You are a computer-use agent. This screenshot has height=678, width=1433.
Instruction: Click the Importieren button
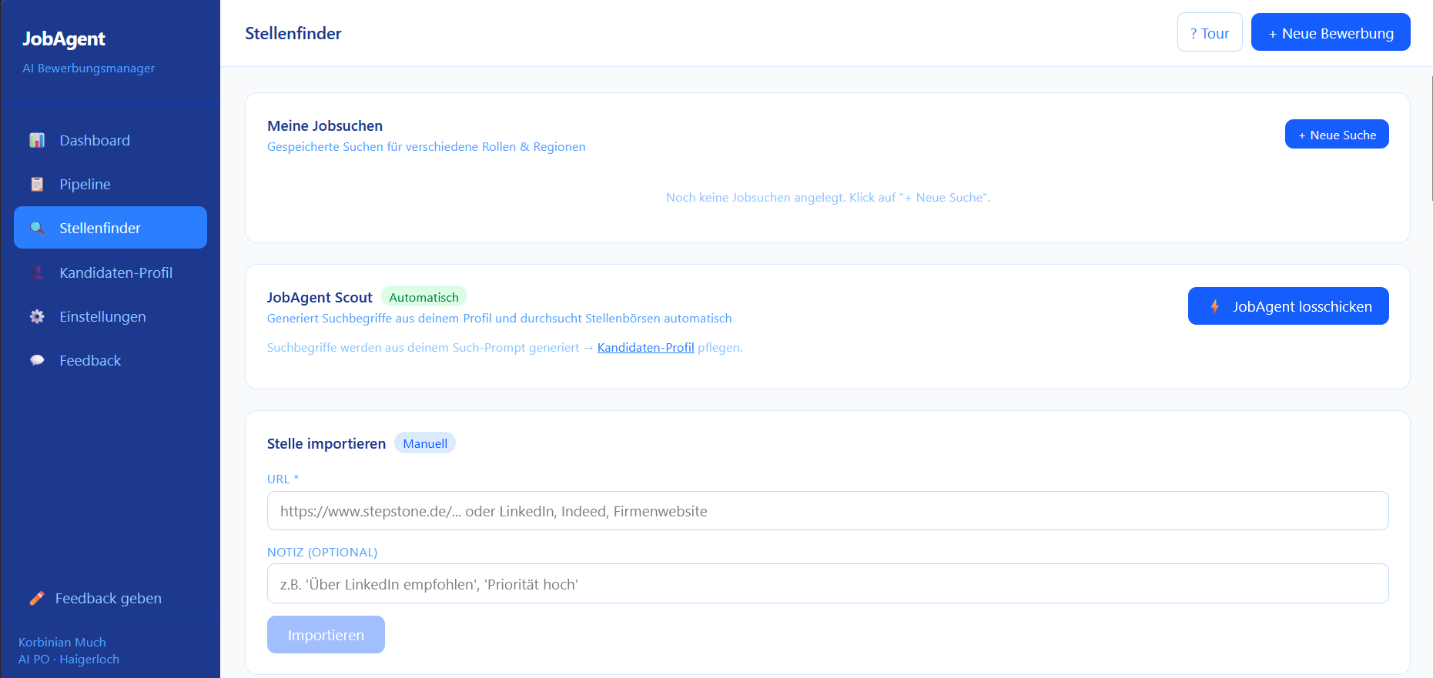click(x=326, y=635)
